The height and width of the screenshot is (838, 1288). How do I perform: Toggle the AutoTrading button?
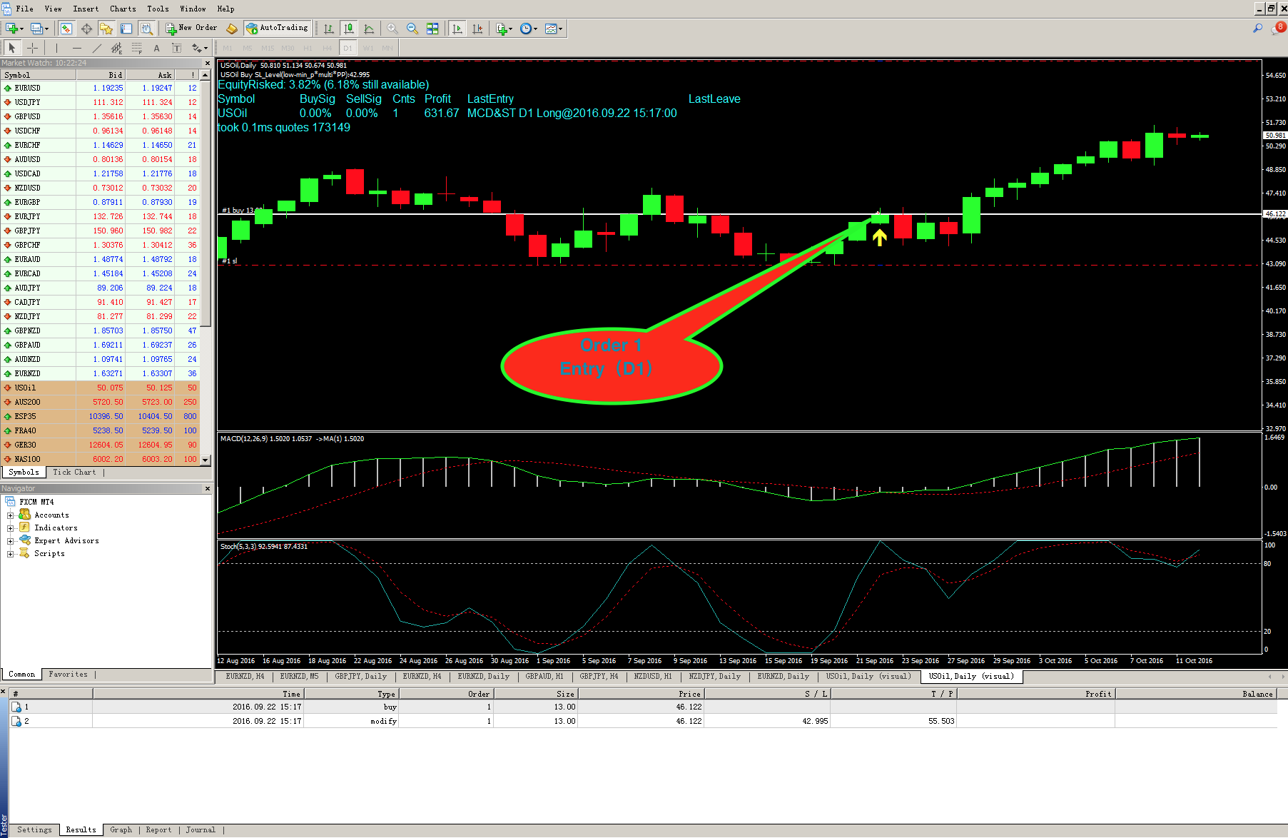coord(278,29)
